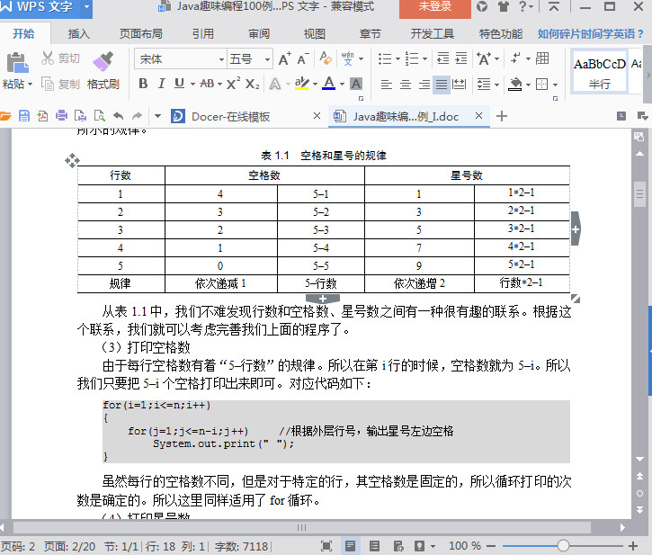
Task: Toggle full screen view in status bar
Action: (326, 545)
